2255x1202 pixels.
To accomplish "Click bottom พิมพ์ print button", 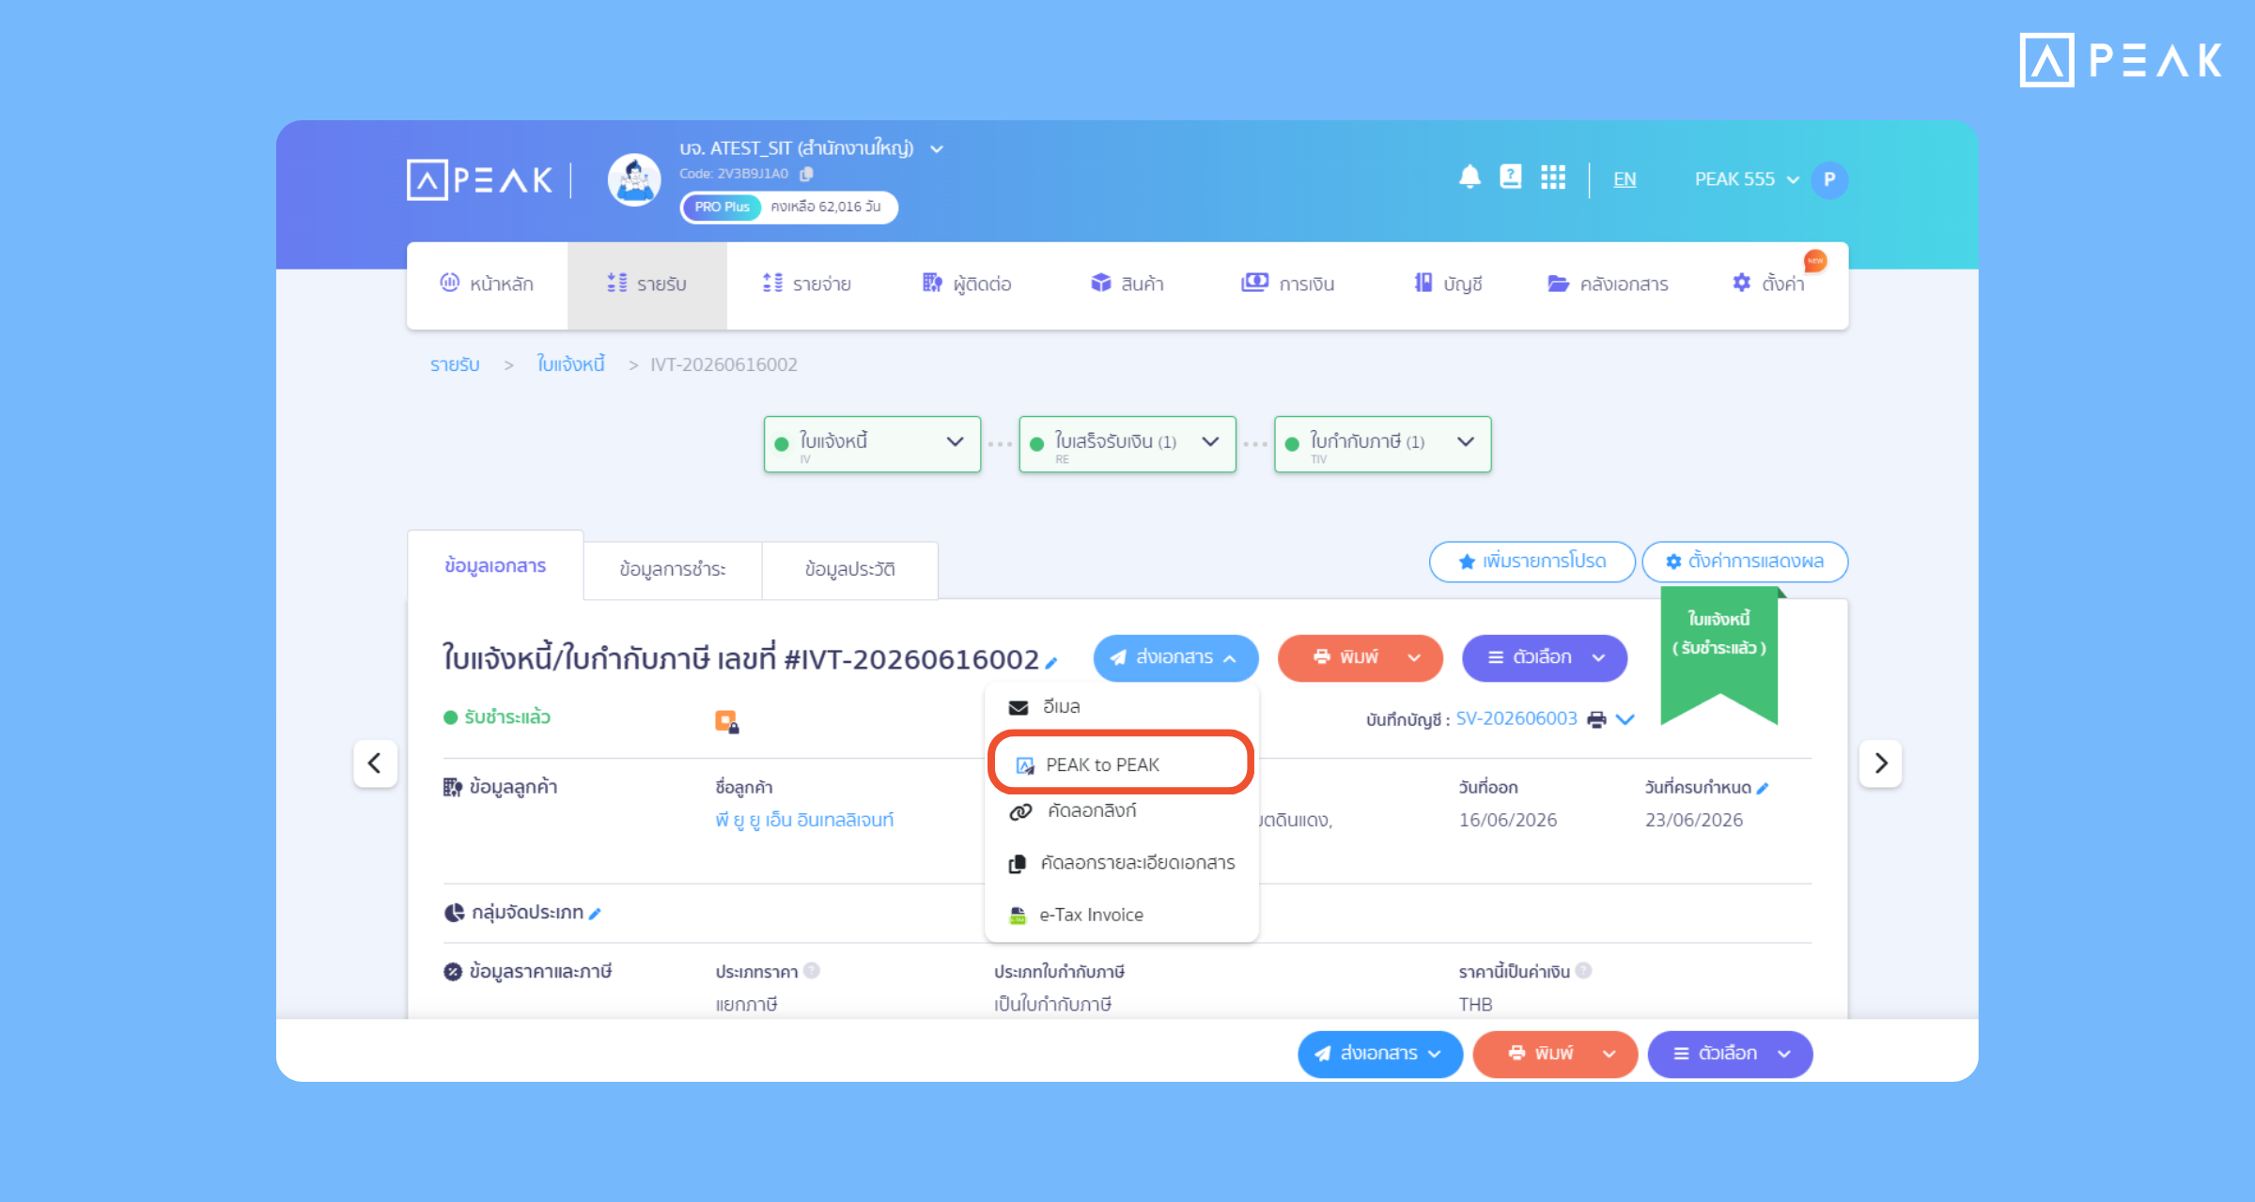I will [x=1540, y=1054].
